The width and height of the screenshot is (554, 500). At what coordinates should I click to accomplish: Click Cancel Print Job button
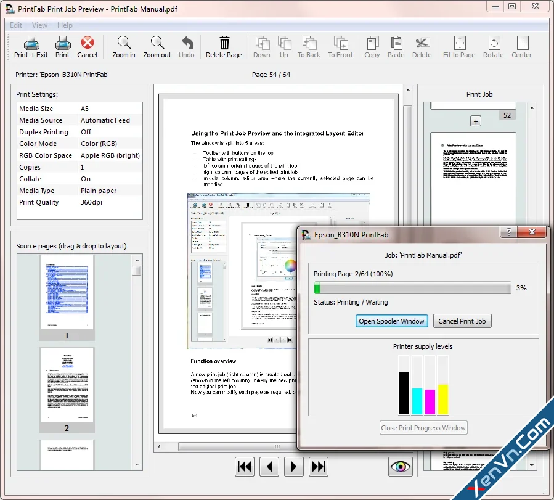click(462, 321)
